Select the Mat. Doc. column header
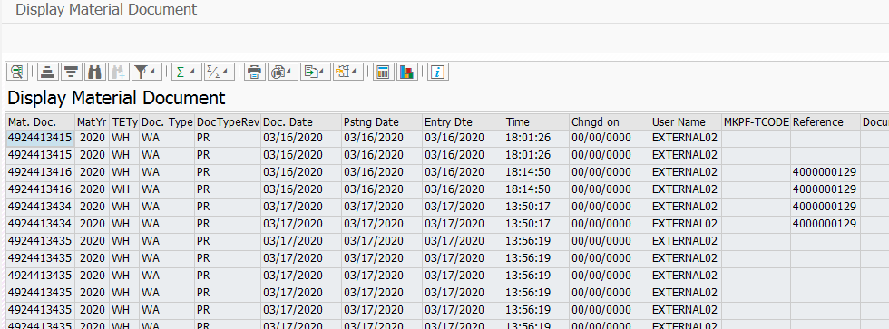The height and width of the screenshot is (329, 889). click(40, 121)
